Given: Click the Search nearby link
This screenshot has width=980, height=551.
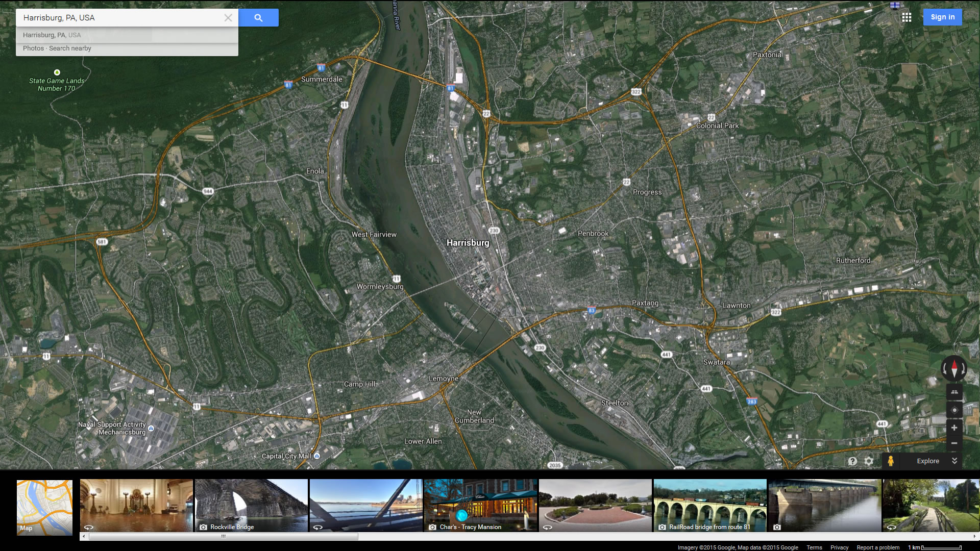Looking at the screenshot, I should tap(70, 48).
